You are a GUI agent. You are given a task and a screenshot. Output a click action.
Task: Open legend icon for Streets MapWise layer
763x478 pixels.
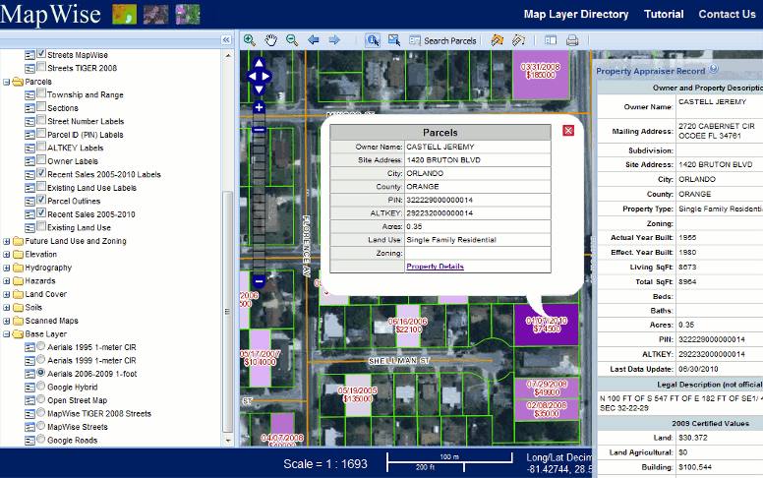coord(29,55)
